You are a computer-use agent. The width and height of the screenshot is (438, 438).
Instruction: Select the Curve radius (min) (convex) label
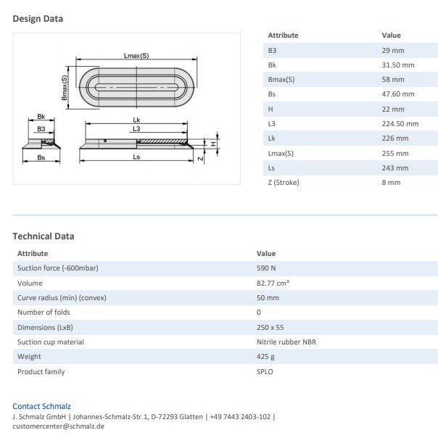click(62, 297)
